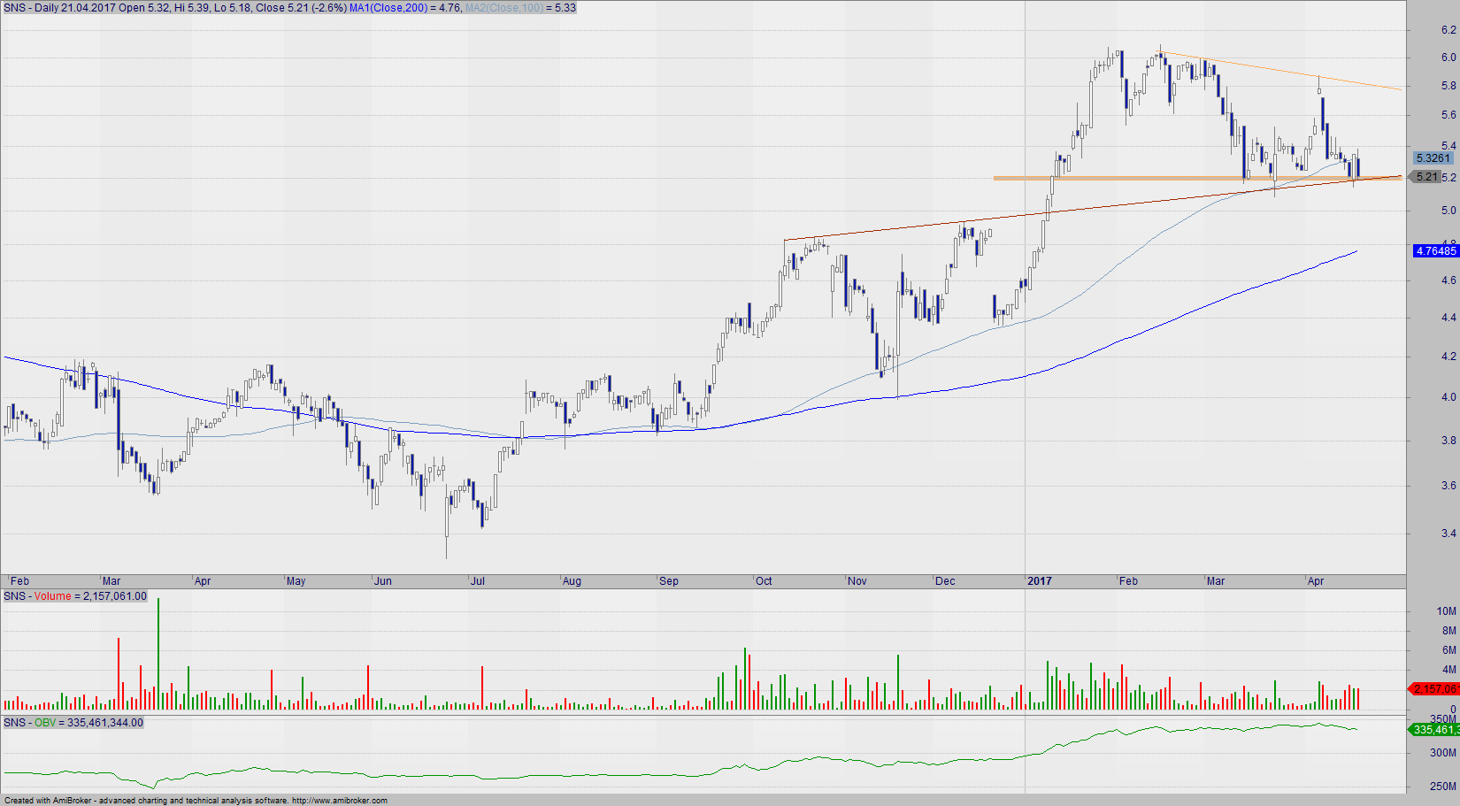Select the orange descending trendline
Image resolution: width=1460 pixels, height=806 pixels.
point(1283,72)
